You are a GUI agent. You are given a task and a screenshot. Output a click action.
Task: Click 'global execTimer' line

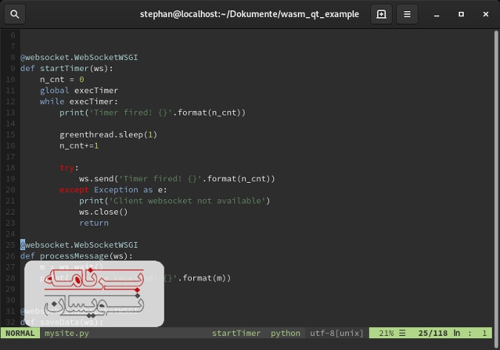[79, 90]
